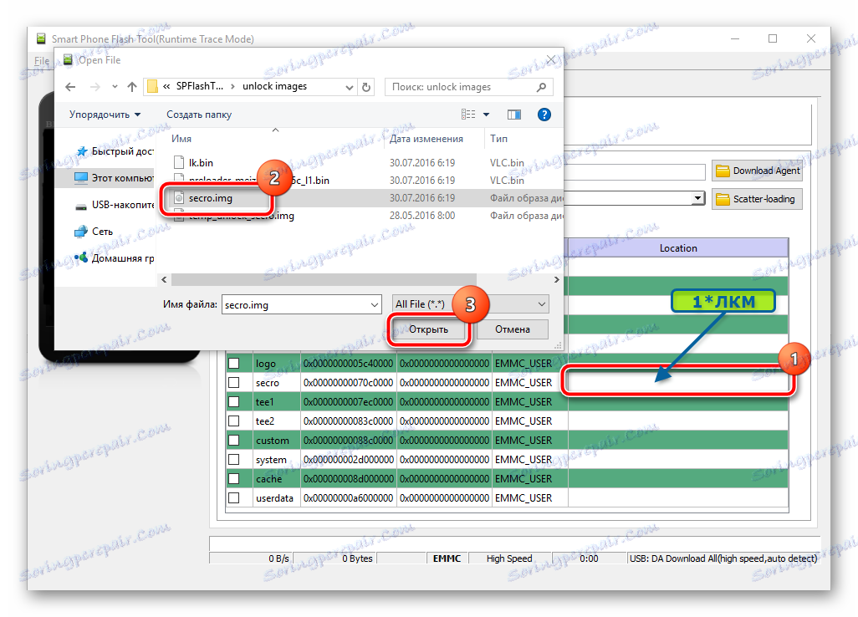Viewport: 858px width, 617px height.
Task: Click the Scatter-loading button
Action: (758, 199)
